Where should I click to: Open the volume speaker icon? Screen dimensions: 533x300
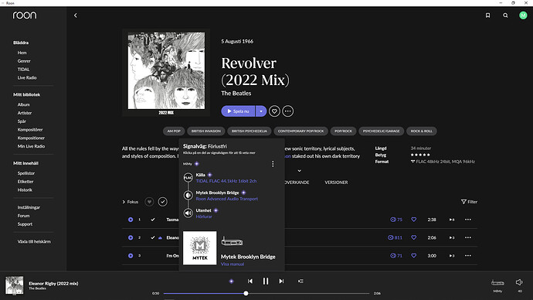click(x=519, y=282)
